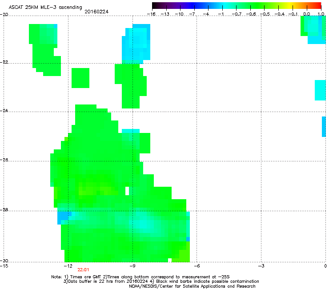The image size is (329, 289).
Task: Select the -16 label on the color scale
Action: pyautogui.click(x=151, y=14)
